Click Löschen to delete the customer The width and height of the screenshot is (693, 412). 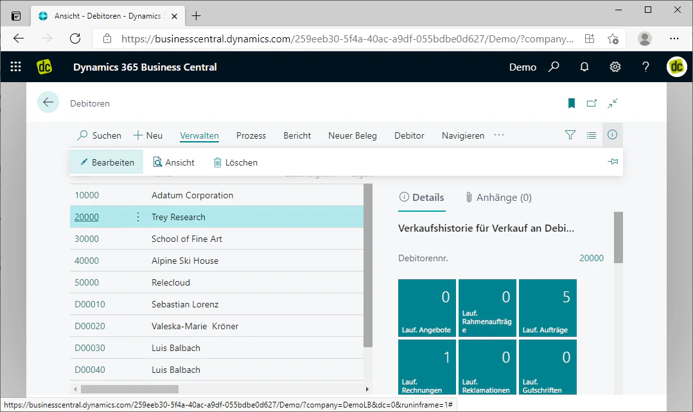[x=236, y=162]
